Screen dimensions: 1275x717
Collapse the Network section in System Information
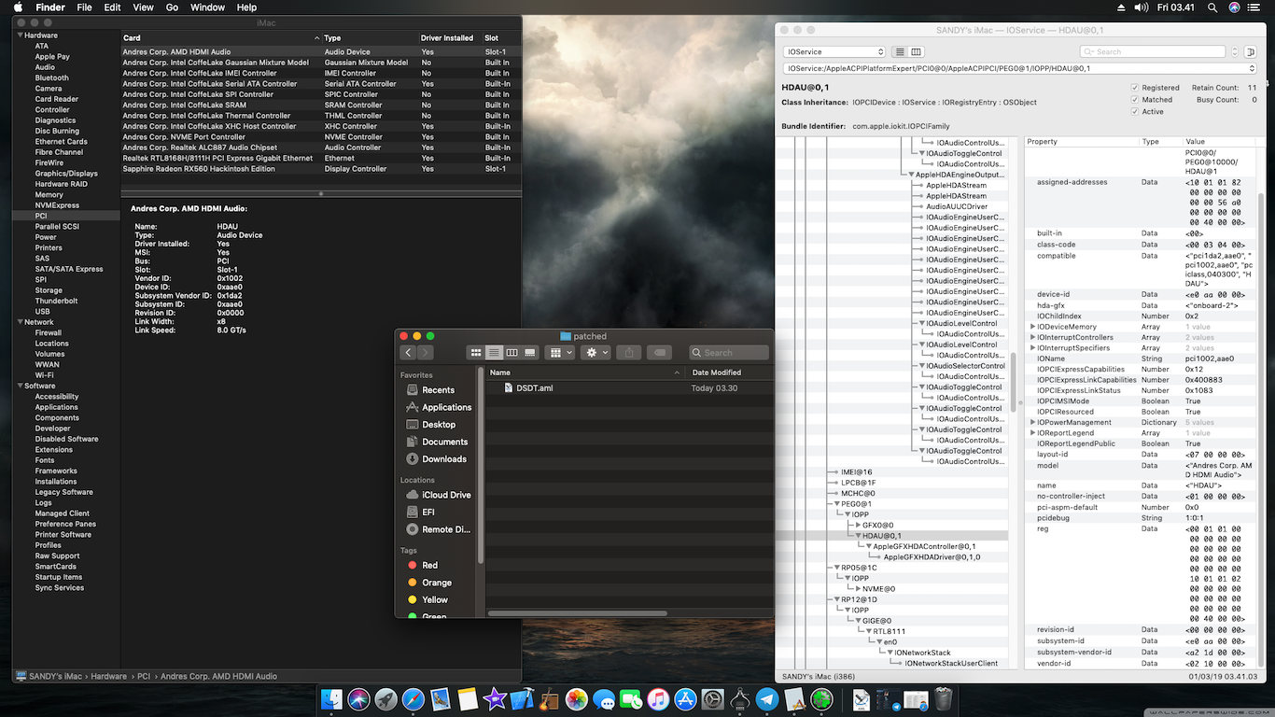(x=20, y=322)
